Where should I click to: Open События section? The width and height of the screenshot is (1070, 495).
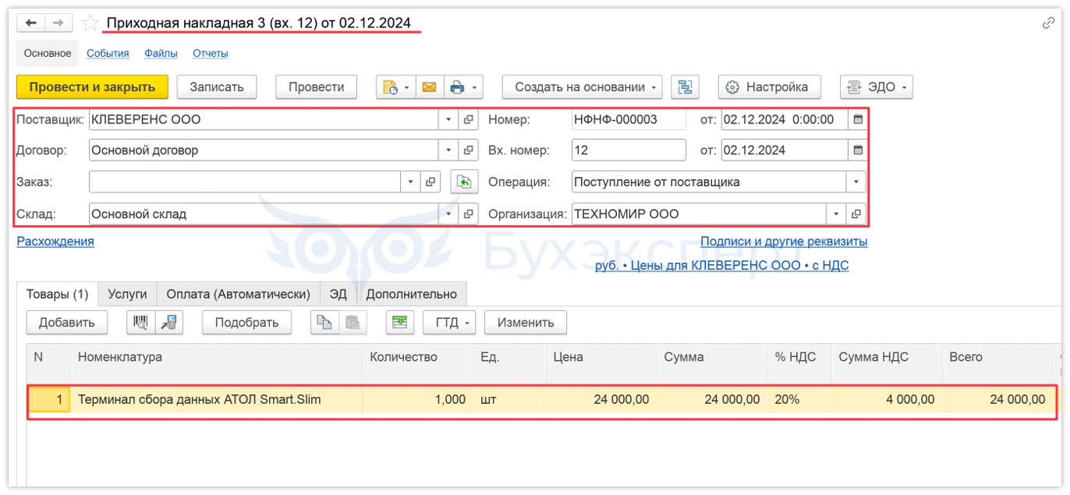[x=108, y=54]
